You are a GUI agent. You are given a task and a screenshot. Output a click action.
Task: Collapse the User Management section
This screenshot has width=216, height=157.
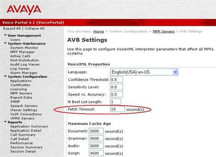(5, 35)
